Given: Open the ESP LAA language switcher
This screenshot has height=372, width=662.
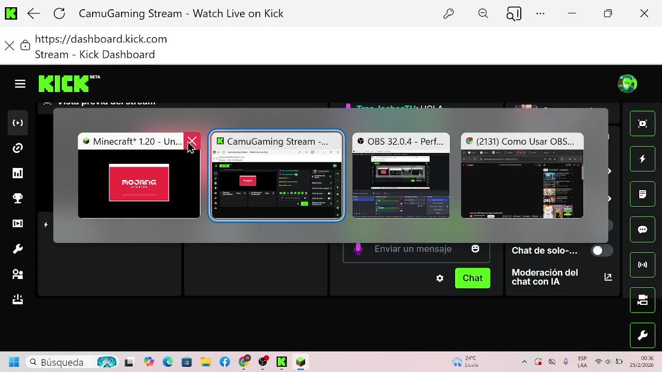Looking at the screenshot, I should (582, 362).
